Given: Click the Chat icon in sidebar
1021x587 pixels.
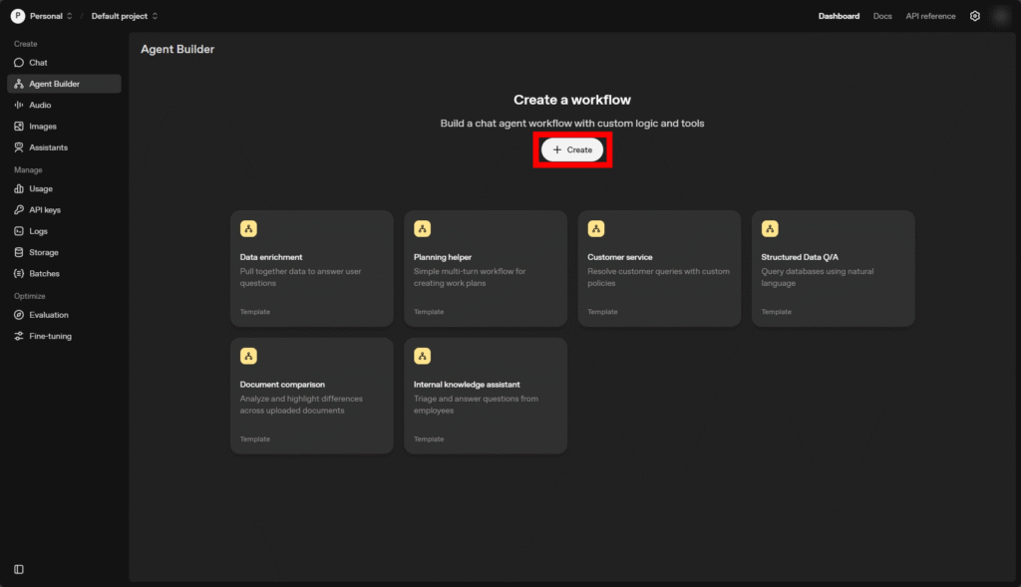Looking at the screenshot, I should tap(19, 63).
